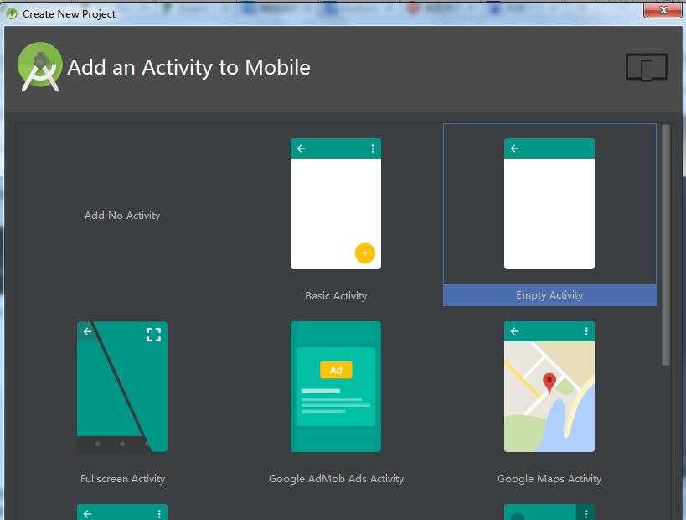Click the back arrow in Basic Activity preview
This screenshot has height=520, width=686.
point(301,148)
